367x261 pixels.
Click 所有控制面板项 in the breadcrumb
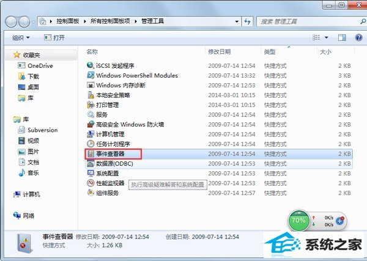[x=110, y=21]
